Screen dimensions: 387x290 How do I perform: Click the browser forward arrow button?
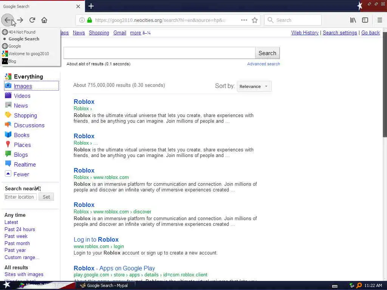[20, 20]
